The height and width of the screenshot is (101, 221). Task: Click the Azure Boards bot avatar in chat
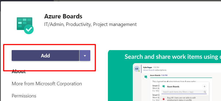pyautogui.click(x=146, y=77)
